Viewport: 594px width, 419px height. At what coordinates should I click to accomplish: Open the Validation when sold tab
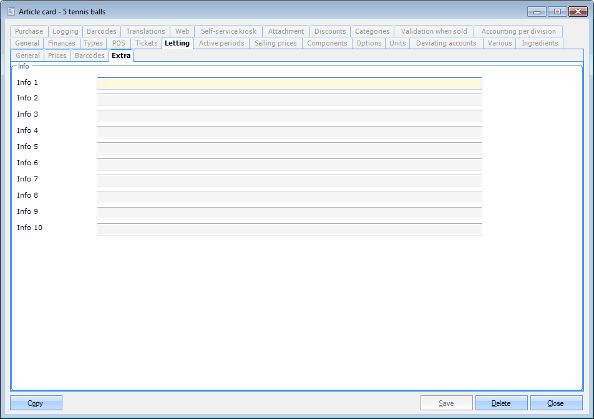pyautogui.click(x=434, y=31)
